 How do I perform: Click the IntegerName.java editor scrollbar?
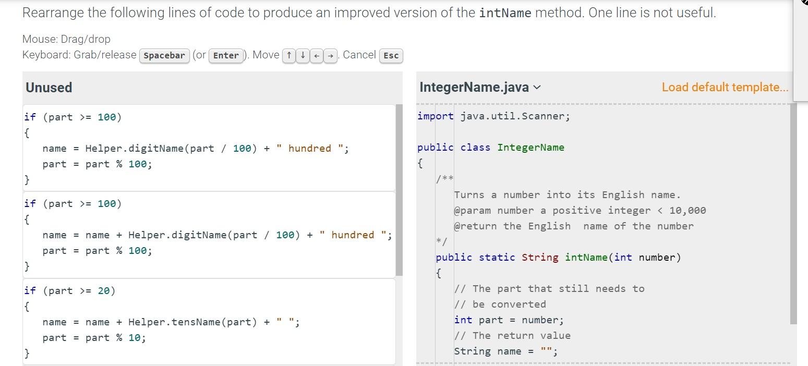794,214
